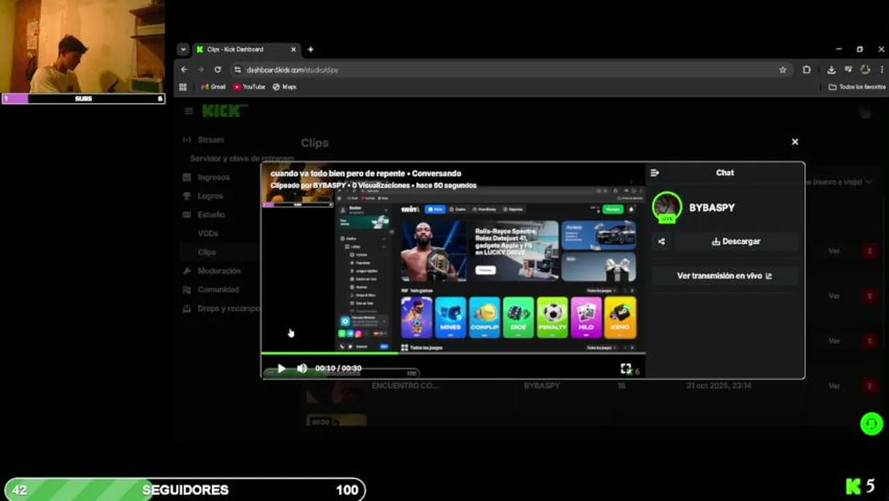Open Chrome downloads icon
Image resolution: width=889 pixels, height=501 pixels.
pos(831,70)
